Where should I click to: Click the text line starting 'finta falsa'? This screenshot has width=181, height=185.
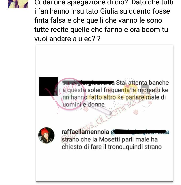coord(98,20)
